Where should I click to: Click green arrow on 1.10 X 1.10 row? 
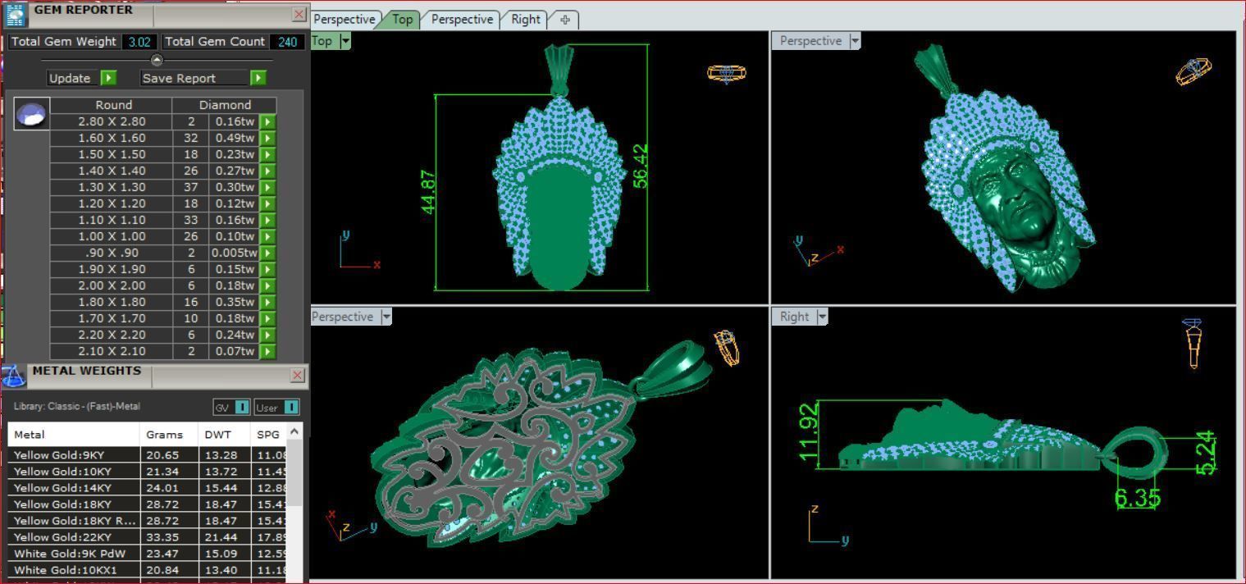(x=267, y=220)
